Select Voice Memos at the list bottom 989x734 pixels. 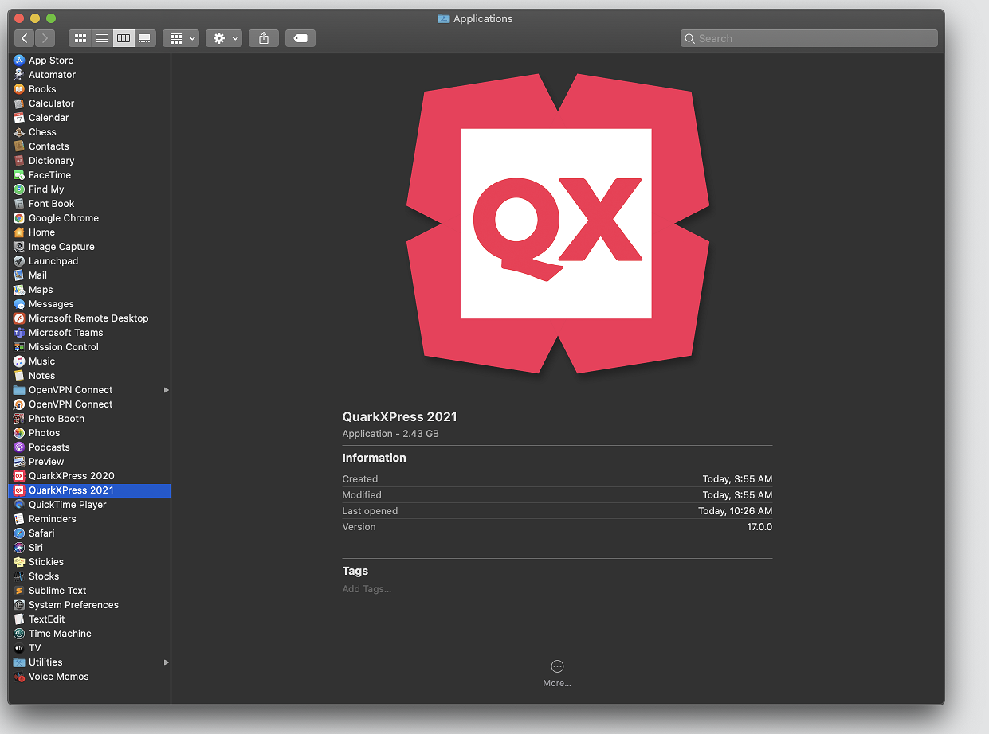(x=58, y=676)
